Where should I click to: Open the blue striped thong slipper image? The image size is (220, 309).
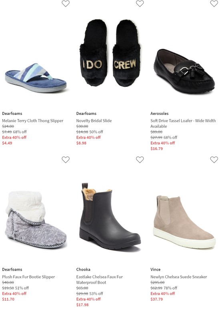(36, 78)
